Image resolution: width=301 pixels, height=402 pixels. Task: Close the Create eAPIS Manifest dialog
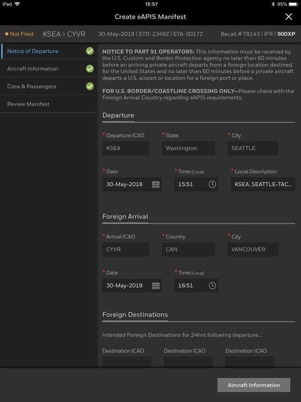click(289, 17)
